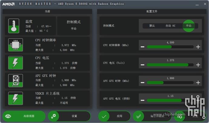Click the VDDCR SoC lightning bolt icon
Screen dimensions: 209x123
coord(15,99)
